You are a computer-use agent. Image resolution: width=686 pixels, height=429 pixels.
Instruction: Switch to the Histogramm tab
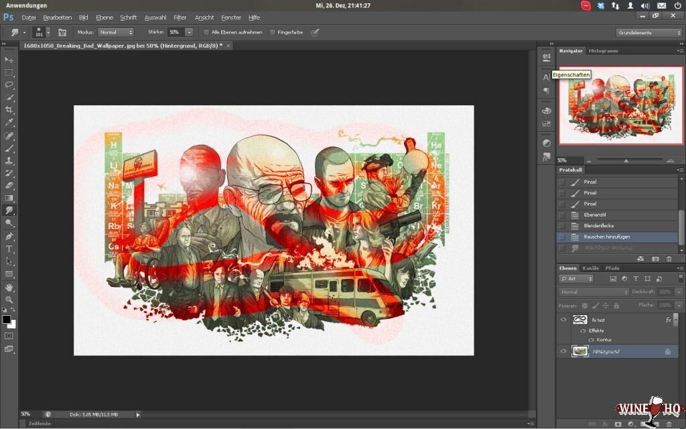click(x=604, y=51)
